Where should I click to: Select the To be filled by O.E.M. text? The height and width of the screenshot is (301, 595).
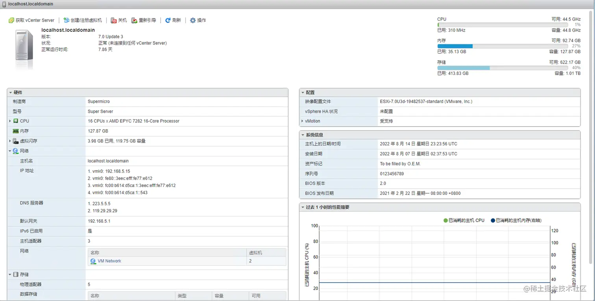400,164
